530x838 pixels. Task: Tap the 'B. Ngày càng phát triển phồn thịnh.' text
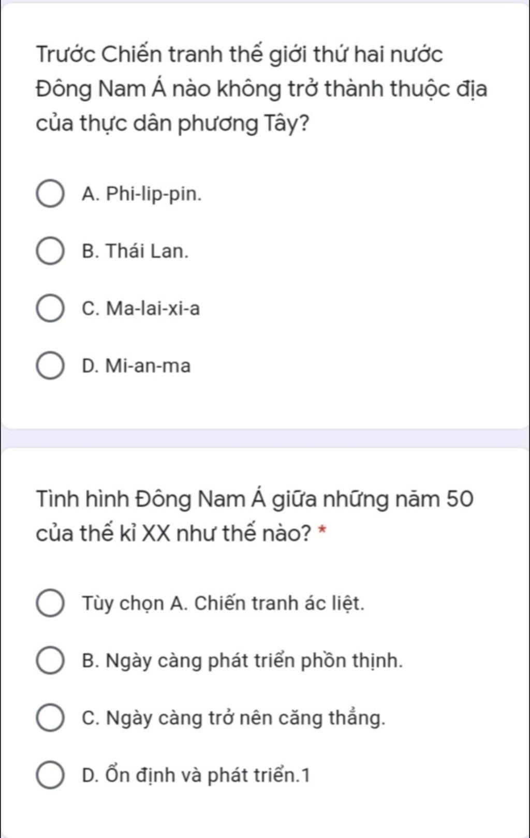point(242,661)
